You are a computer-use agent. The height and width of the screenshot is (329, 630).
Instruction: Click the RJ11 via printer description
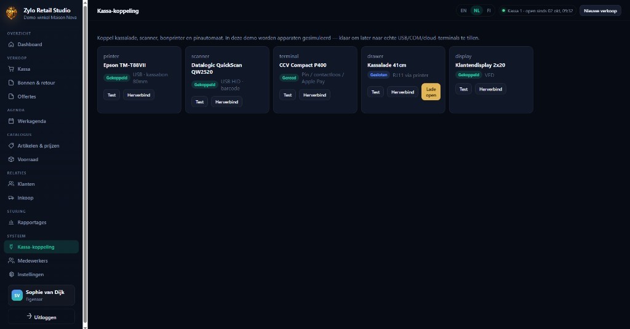[x=410, y=75]
